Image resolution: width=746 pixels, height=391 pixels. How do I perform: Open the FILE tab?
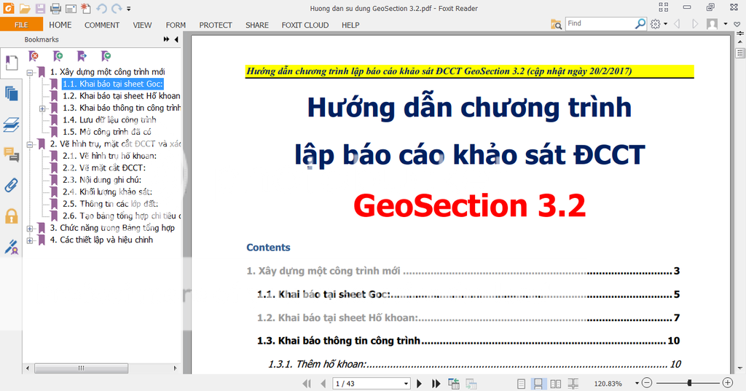pyautogui.click(x=21, y=25)
